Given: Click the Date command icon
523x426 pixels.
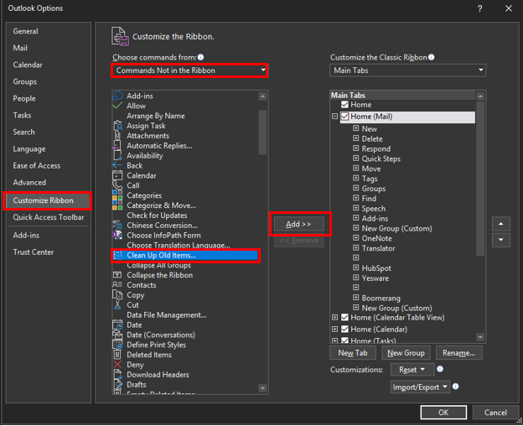Looking at the screenshot, I should pos(117,325).
